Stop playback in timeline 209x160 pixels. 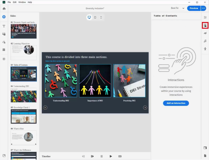[102, 156]
